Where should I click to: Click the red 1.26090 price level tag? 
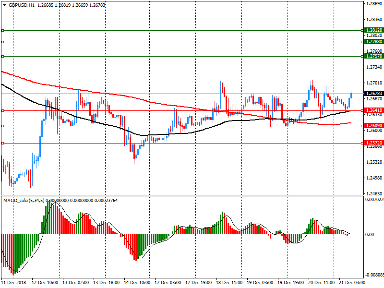pos(374,126)
